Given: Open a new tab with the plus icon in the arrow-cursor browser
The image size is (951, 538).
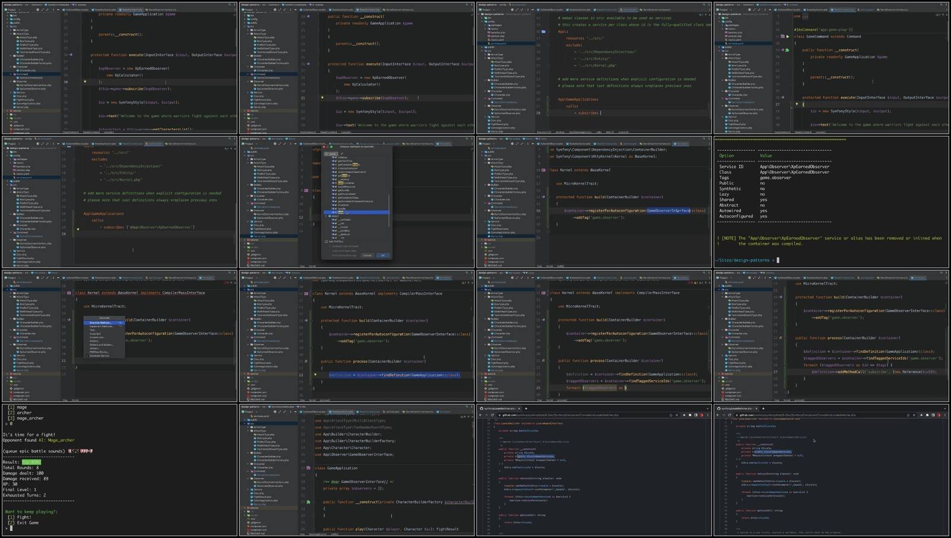Looking at the screenshot, I should tap(763, 409).
